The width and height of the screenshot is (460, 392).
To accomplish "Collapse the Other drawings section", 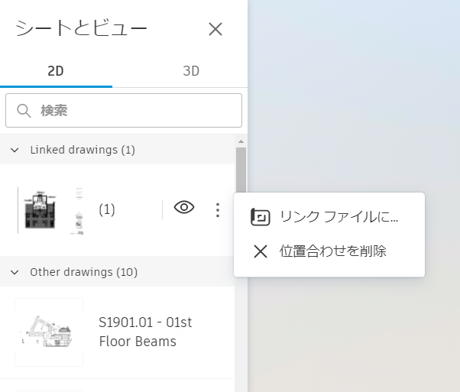I will [x=15, y=272].
